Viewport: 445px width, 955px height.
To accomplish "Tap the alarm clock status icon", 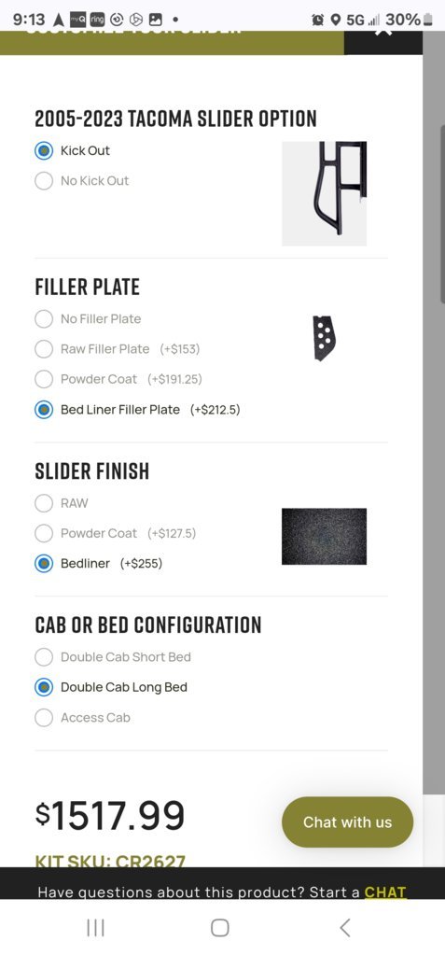I will (317, 21).
